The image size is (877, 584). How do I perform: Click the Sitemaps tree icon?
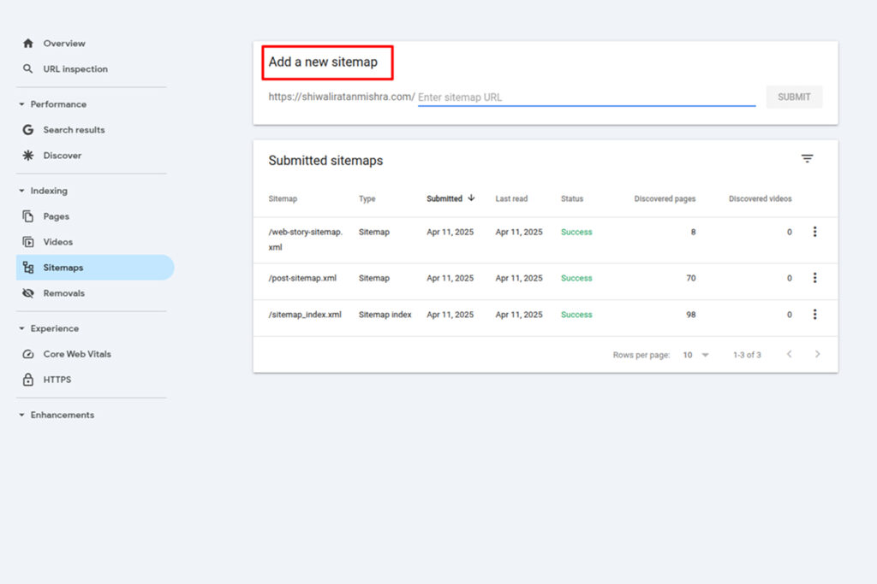click(x=28, y=268)
